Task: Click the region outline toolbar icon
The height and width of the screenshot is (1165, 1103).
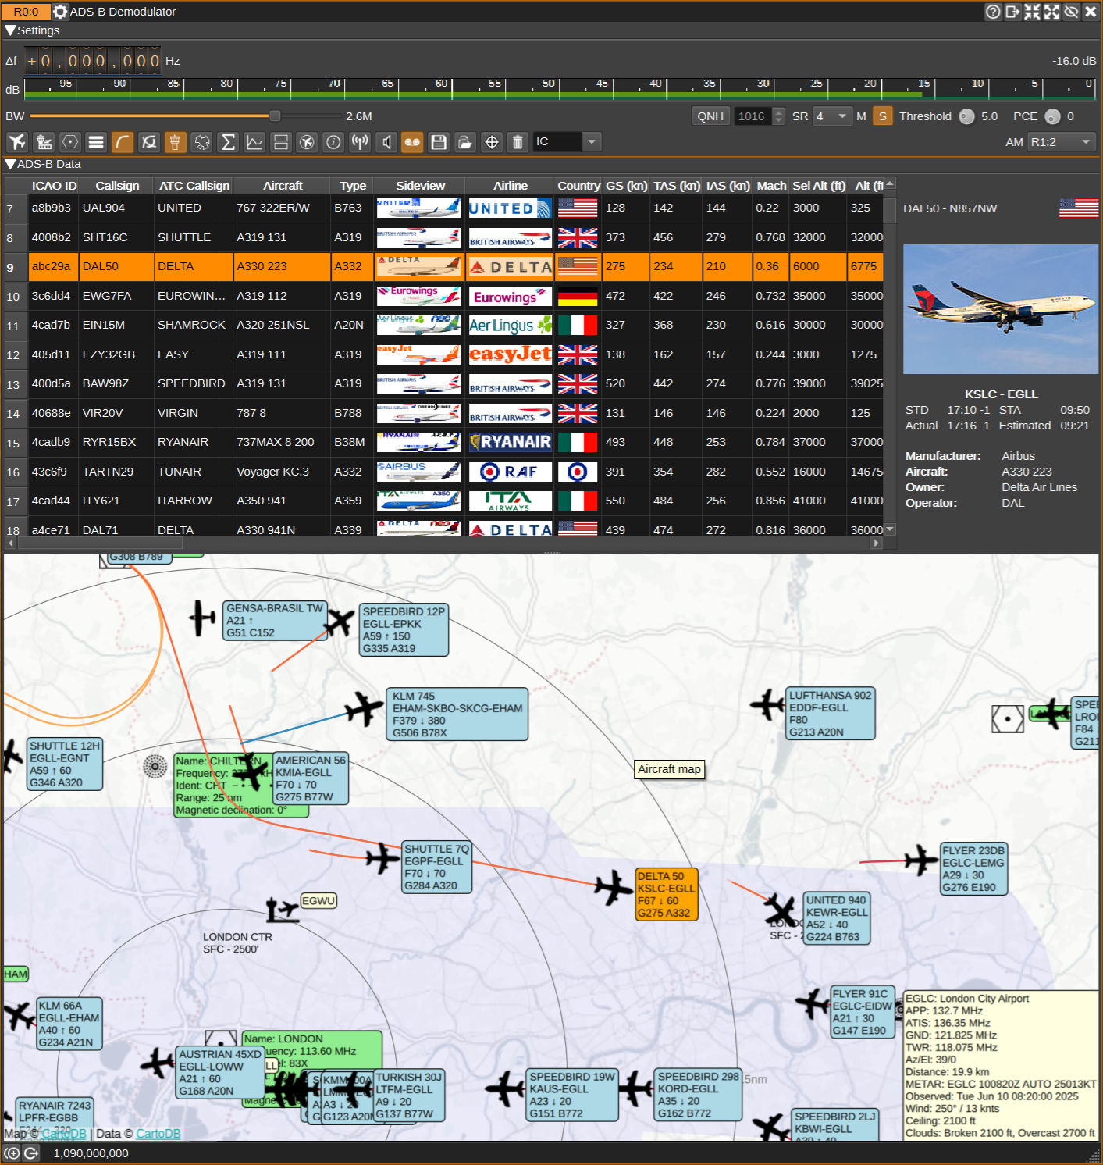Action: pos(202,142)
